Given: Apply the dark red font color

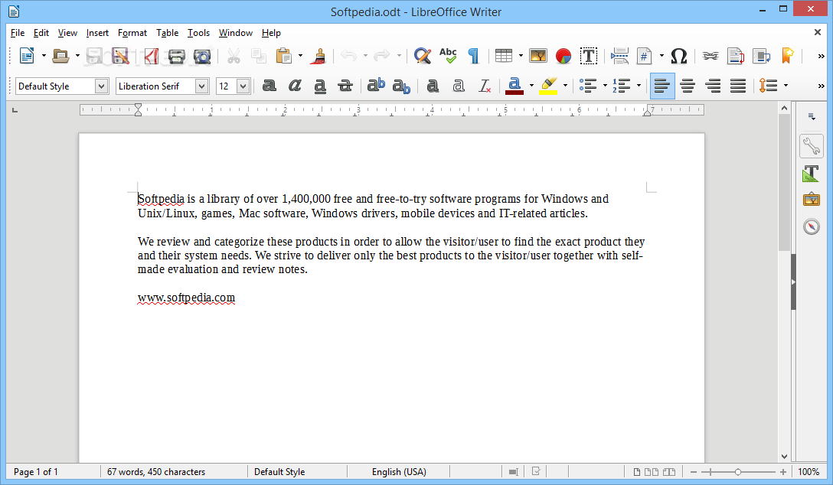Looking at the screenshot, I should click(514, 86).
